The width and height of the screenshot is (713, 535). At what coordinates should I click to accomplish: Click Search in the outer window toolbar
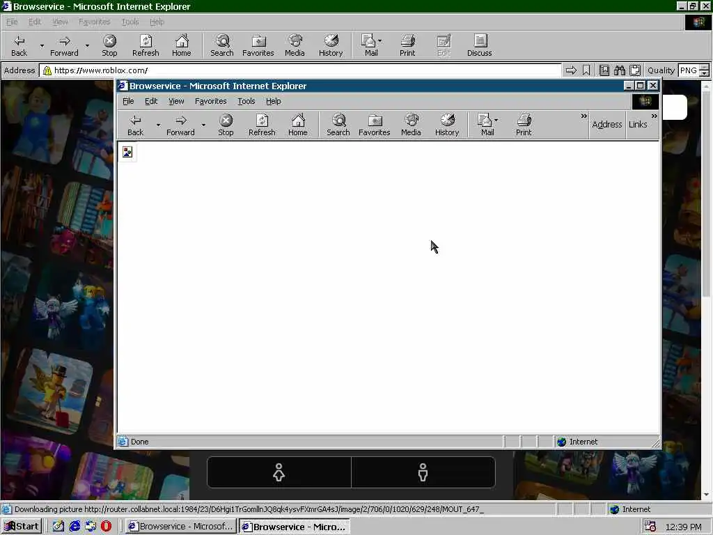(x=222, y=45)
